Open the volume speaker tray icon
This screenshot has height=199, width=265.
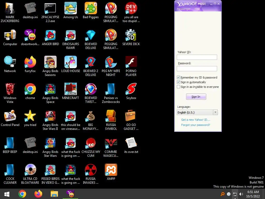pos(241,194)
